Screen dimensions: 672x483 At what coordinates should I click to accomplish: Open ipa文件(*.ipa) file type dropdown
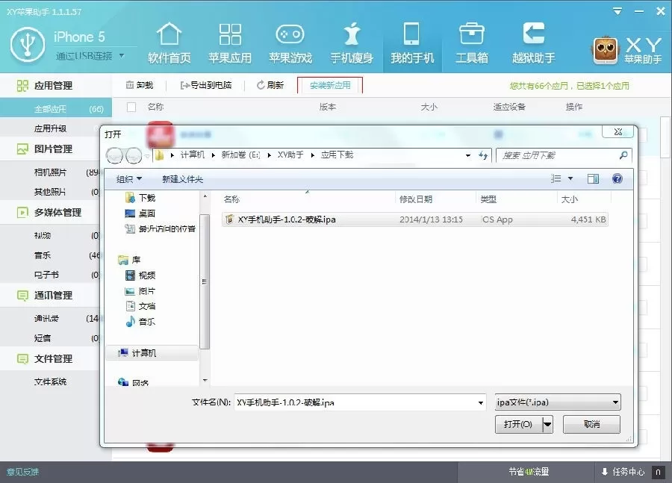(x=558, y=402)
